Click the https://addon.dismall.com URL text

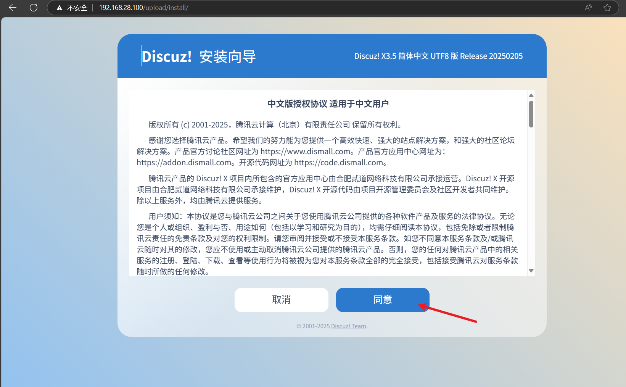point(184,163)
